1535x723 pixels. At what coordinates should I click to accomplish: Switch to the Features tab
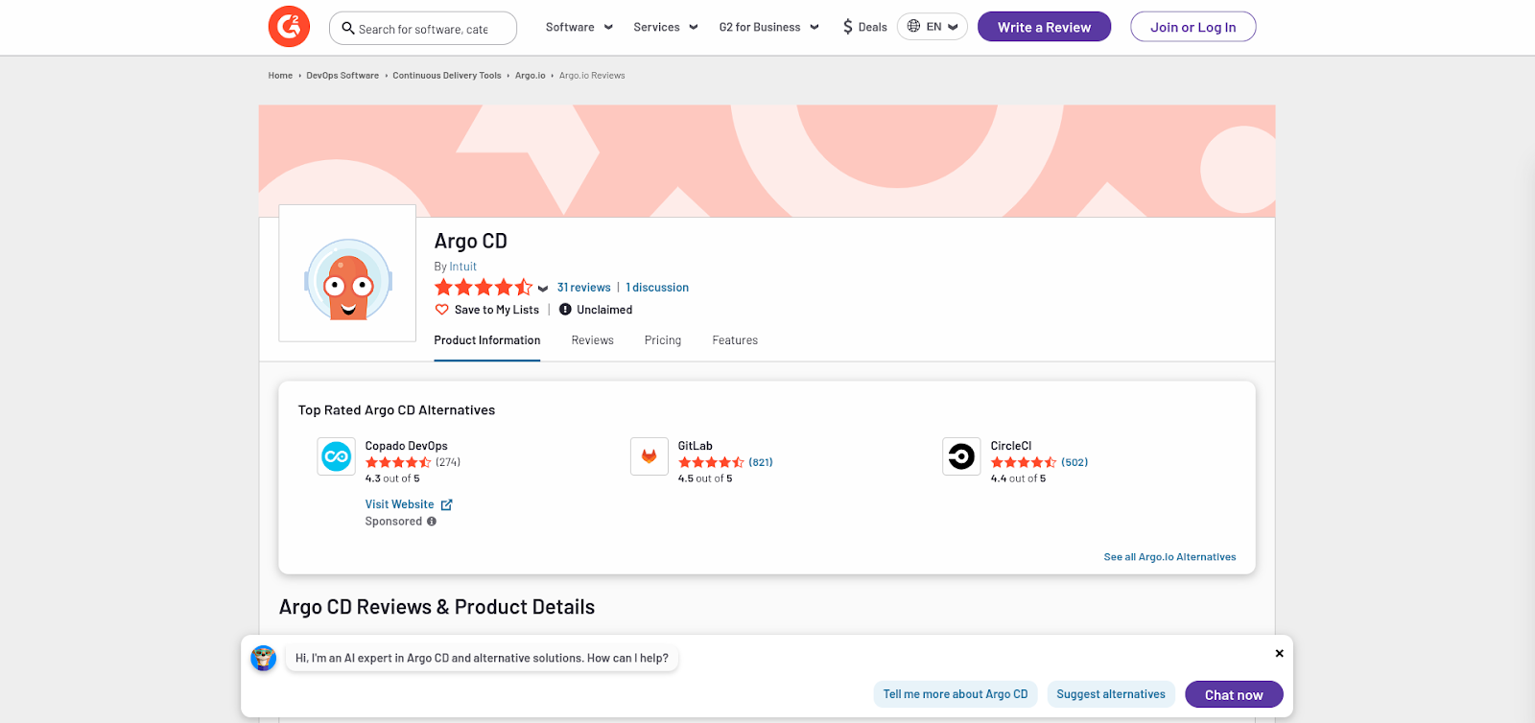[735, 340]
